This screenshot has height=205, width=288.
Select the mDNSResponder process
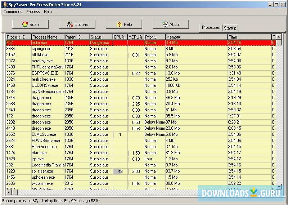click(141, 92)
